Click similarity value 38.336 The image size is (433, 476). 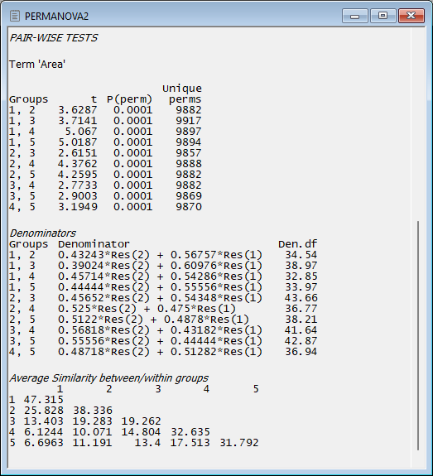point(93,411)
